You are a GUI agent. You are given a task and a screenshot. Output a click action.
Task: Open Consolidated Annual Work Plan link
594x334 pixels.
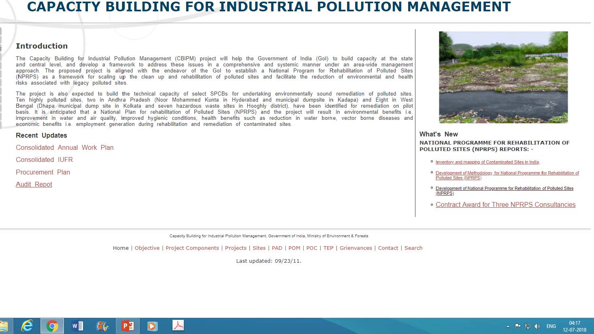point(65,148)
